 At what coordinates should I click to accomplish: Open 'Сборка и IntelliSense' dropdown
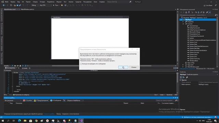75,100
